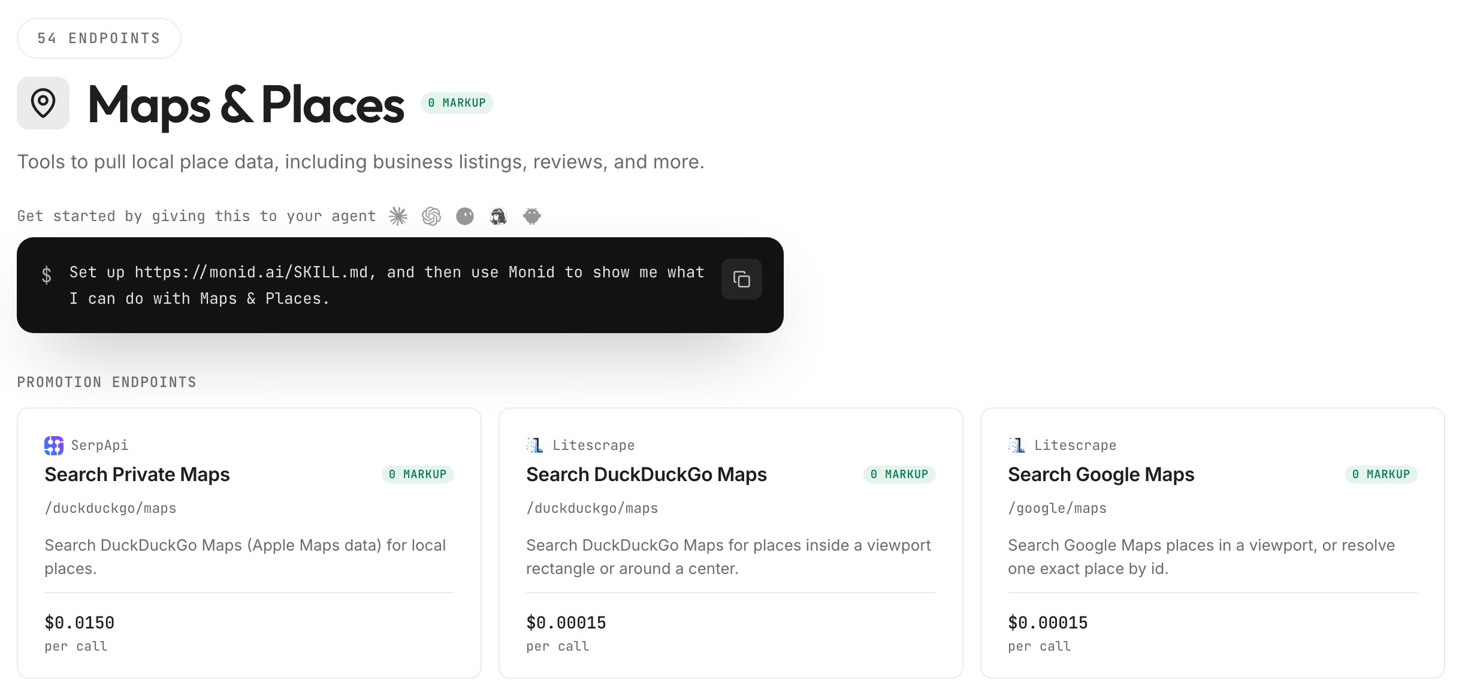Click the 'resolve one exact place by id' description
This screenshot has height=689, width=1462.
1201,557
